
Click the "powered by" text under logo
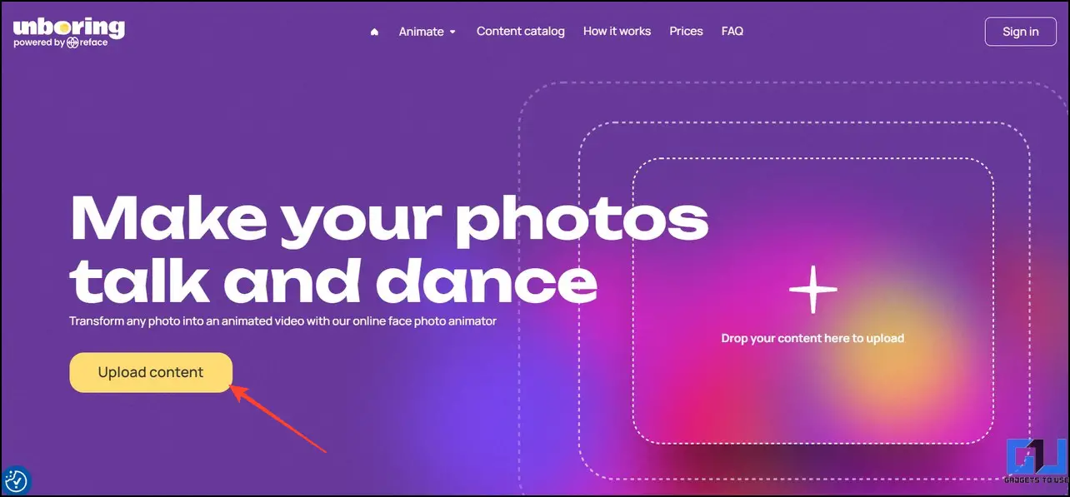click(x=39, y=42)
